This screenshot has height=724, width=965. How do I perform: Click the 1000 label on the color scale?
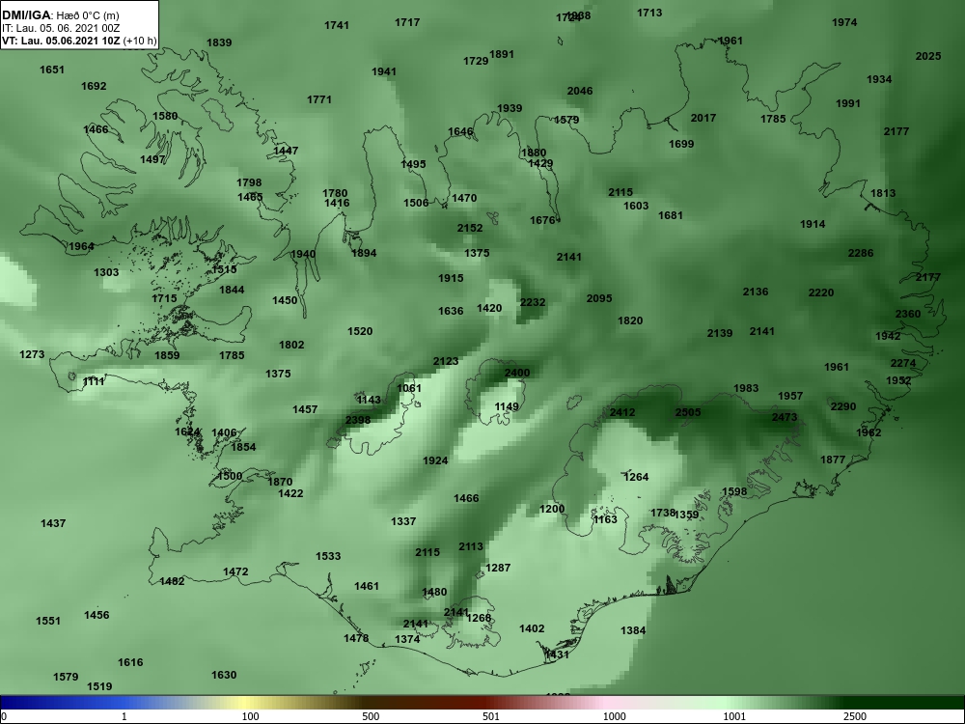tap(614, 716)
